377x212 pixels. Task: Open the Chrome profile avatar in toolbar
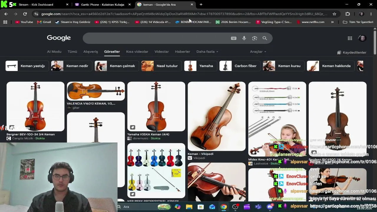coord(362,14)
